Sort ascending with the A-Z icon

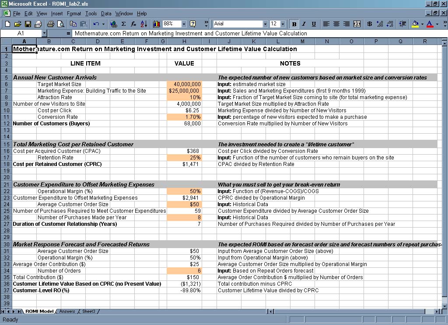143,24
